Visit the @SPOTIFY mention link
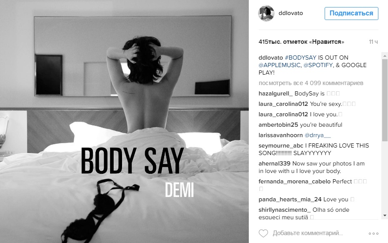The width and height of the screenshot is (388, 243). tap(318, 65)
